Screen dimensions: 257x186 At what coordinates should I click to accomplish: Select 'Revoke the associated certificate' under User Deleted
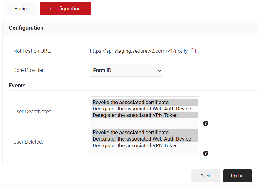point(131,132)
